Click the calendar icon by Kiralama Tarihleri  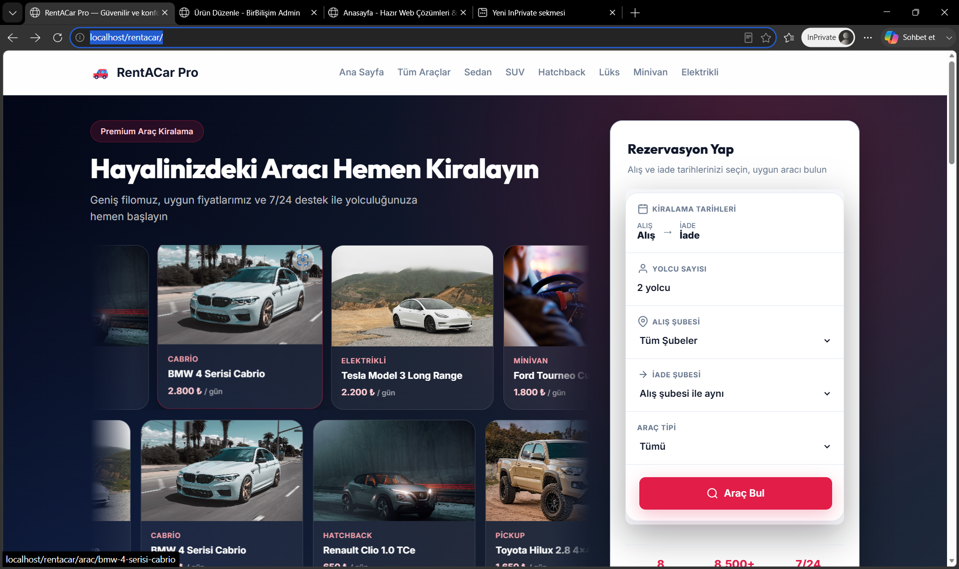(643, 209)
